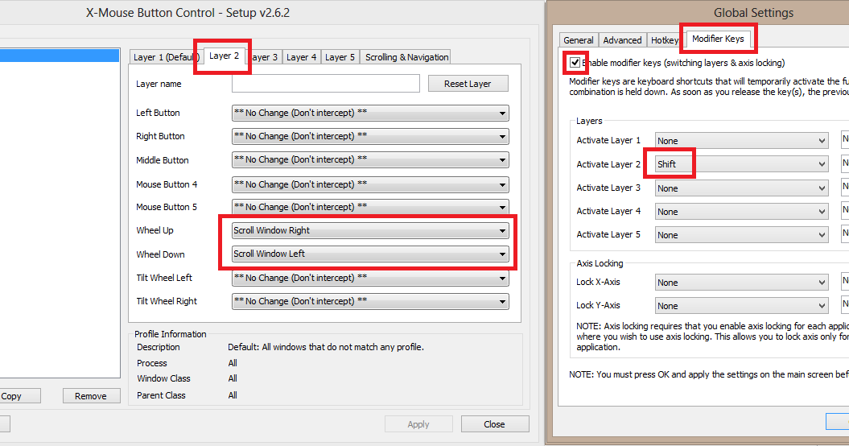Click the Reset Layer button

(x=468, y=84)
